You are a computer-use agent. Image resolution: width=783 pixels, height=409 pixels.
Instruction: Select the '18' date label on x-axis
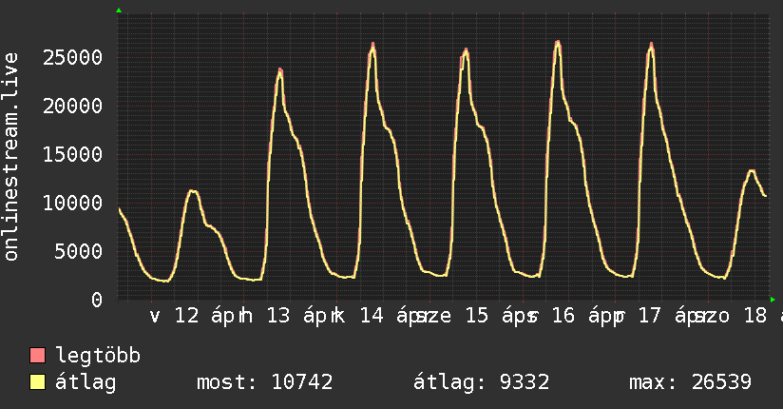755,316
